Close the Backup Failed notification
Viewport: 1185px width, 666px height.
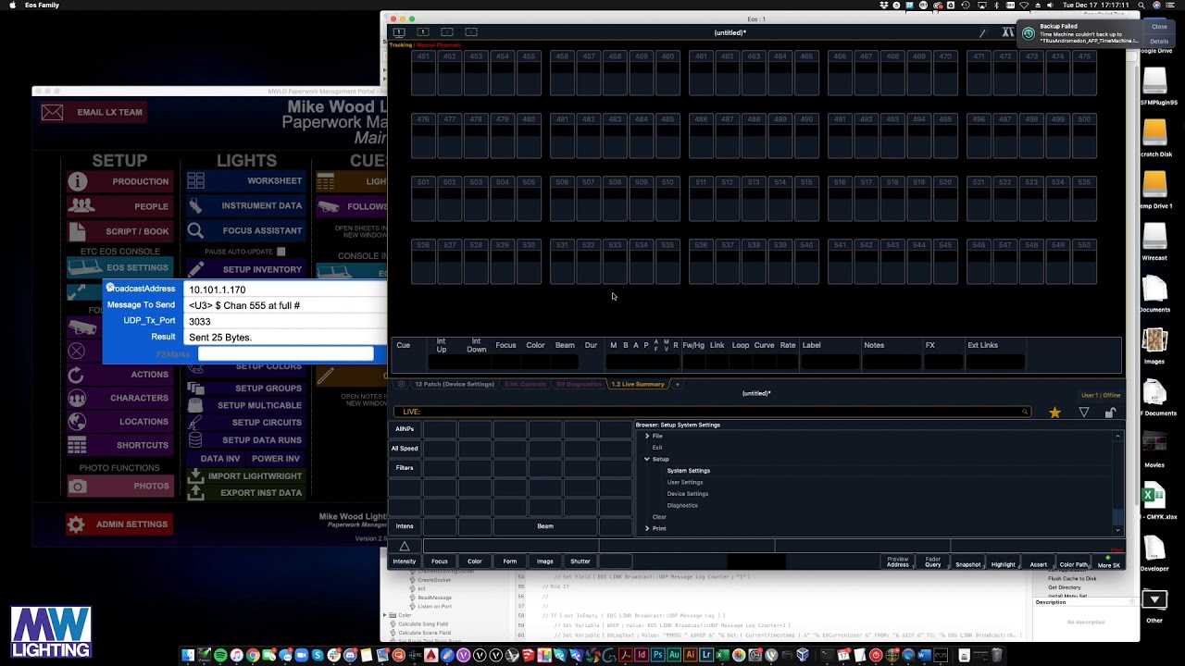(1159, 27)
